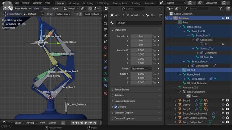The width and height of the screenshot is (232, 130).
Task: Play the animation forward
Action: point(86,123)
